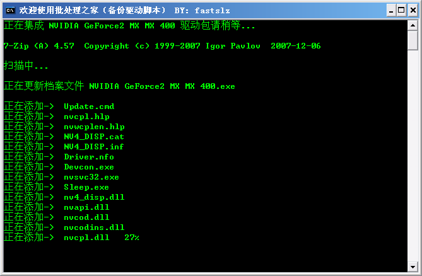Click the empty scrollbar track below thumb

(413, 158)
